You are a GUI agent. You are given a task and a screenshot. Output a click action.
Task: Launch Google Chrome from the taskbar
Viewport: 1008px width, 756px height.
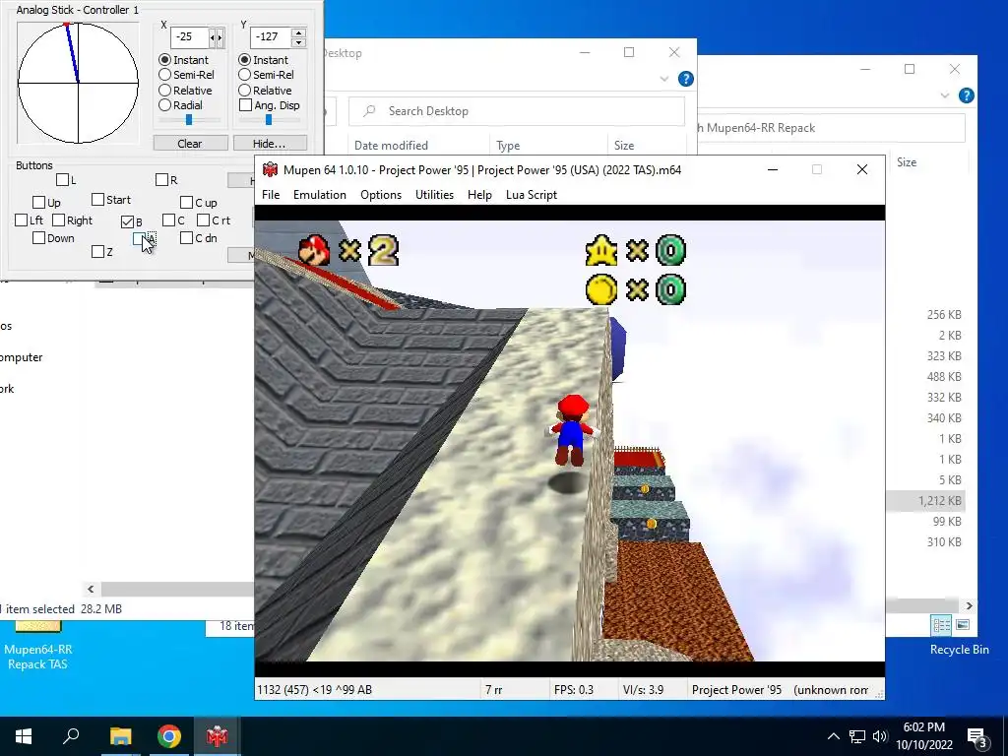click(x=169, y=736)
